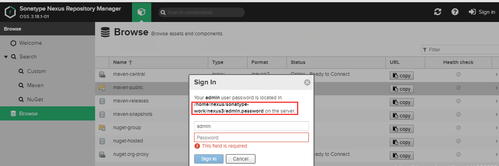Click the maven-releases hosted database icon
The image size is (499, 166).
[x=102, y=101]
